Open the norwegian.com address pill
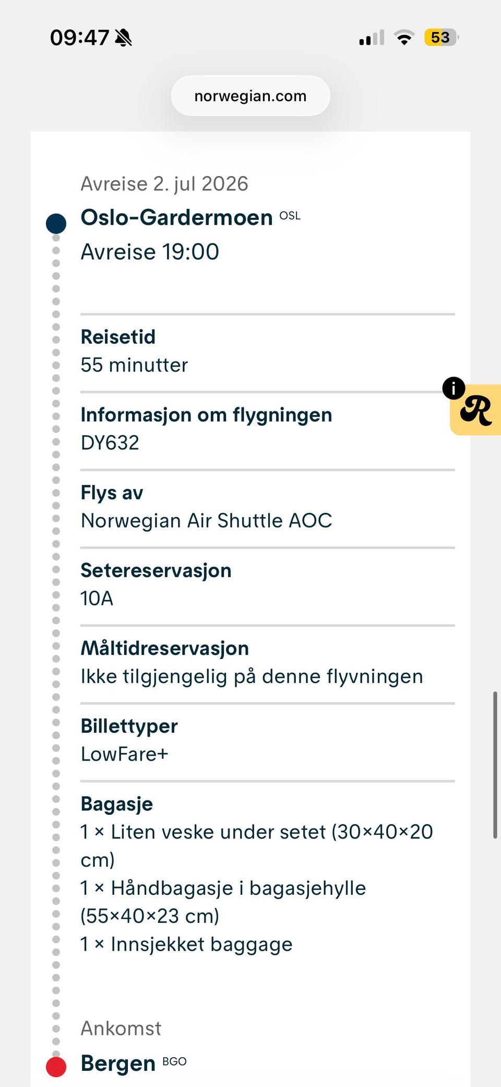 tap(250, 96)
